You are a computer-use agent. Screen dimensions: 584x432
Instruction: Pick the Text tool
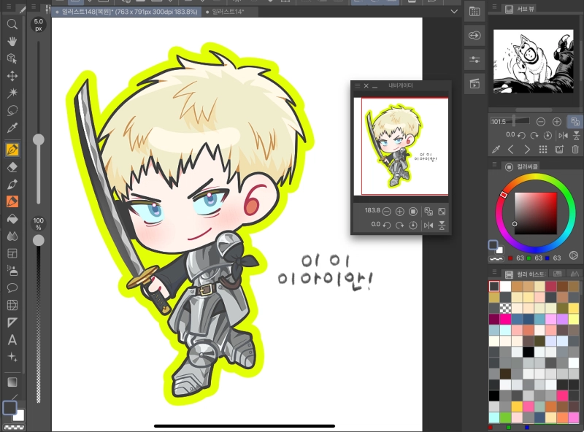click(12, 339)
